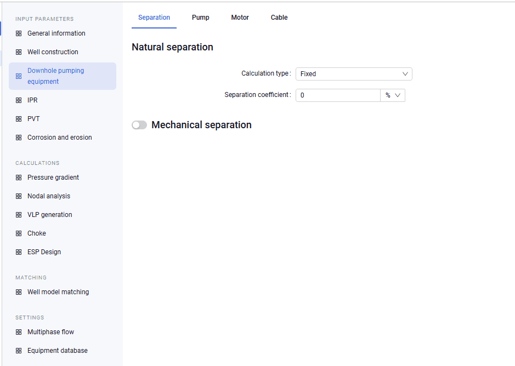Image resolution: width=515 pixels, height=366 pixels.
Task: Click the Separation coefficient value field
Action: pyautogui.click(x=338, y=95)
